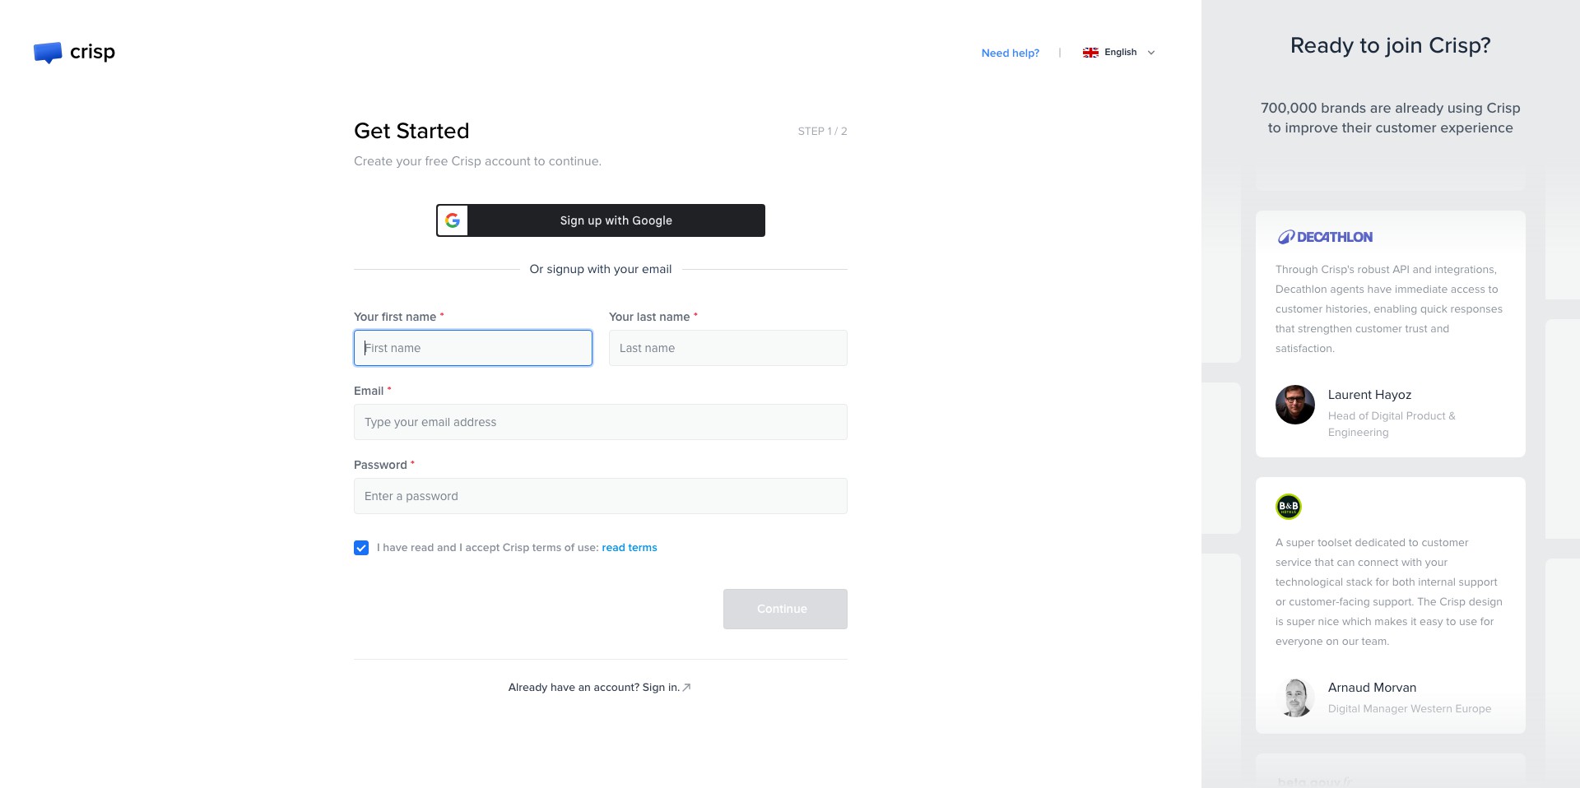Click the B&B Hotels logo
The width and height of the screenshot is (1580, 788).
point(1289,507)
